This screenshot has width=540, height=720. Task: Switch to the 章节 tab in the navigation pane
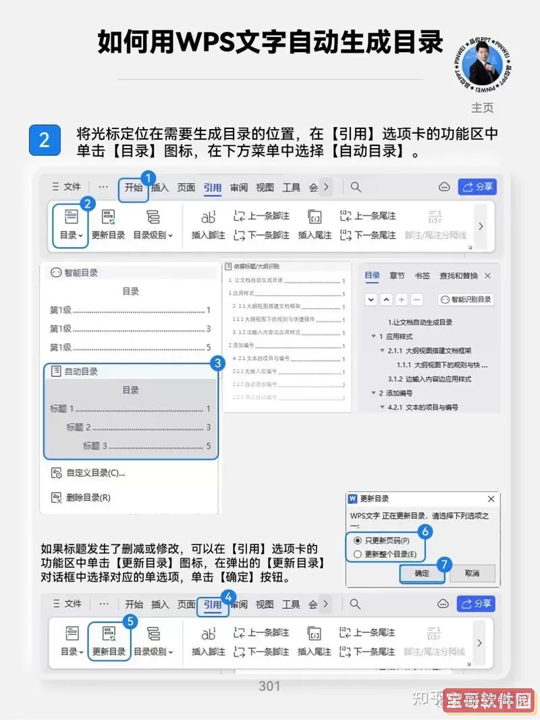[x=397, y=276]
